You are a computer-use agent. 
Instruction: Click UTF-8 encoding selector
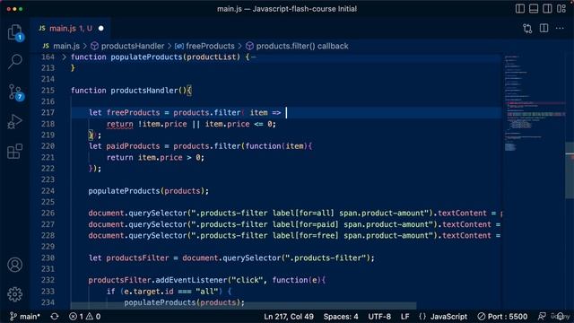click(379, 317)
